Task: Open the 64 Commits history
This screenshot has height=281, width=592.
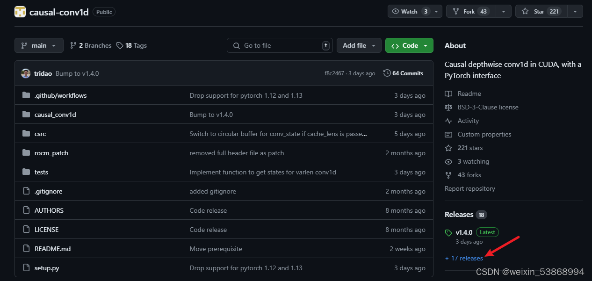Action: (403, 73)
